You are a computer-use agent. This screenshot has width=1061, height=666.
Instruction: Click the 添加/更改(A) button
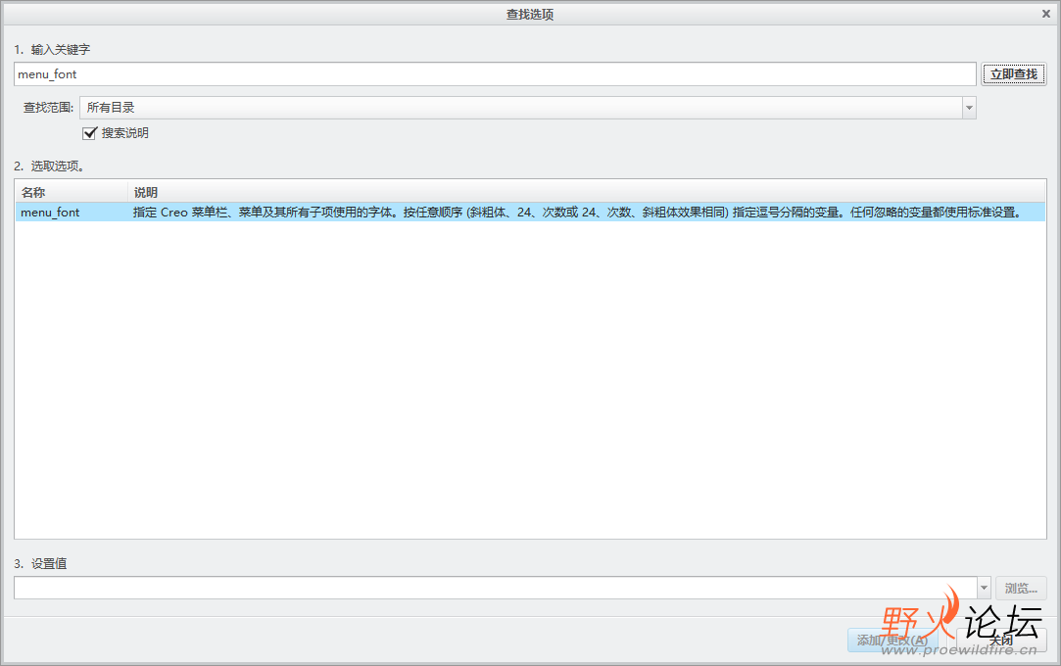click(x=892, y=640)
